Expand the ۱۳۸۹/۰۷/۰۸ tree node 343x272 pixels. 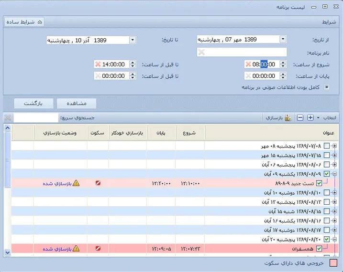coord(334,146)
